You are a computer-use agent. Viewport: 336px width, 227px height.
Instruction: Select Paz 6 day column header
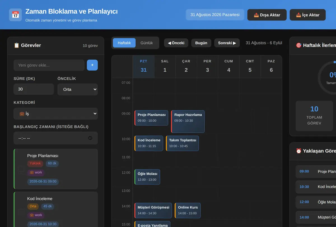271,67
